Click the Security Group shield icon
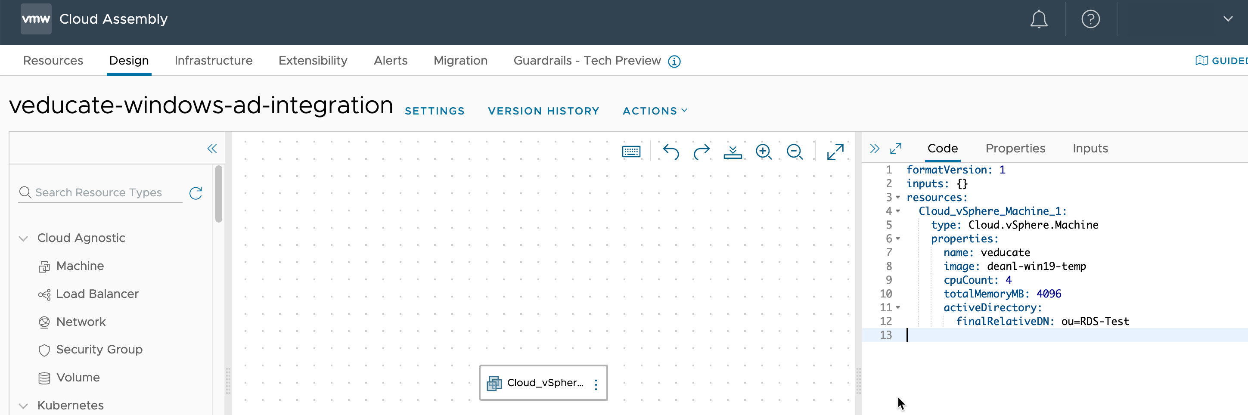The height and width of the screenshot is (415, 1248). [x=44, y=350]
